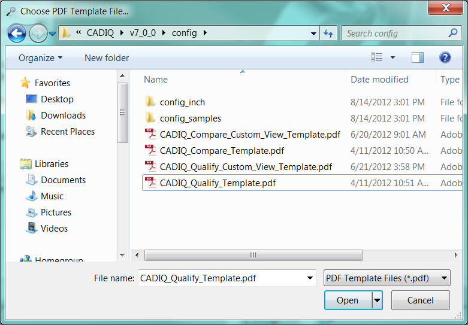468x325 pixels.
Task: Click the magnifier search icon
Action: point(453,33)
